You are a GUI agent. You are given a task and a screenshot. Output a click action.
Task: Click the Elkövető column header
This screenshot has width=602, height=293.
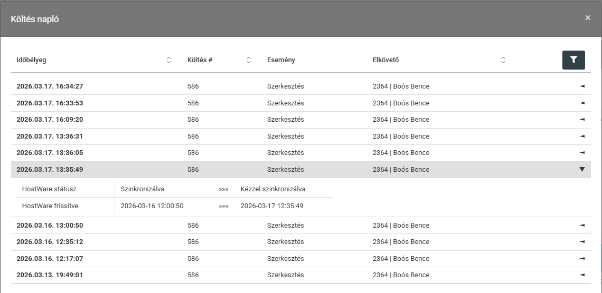click(x=385, y=60)
